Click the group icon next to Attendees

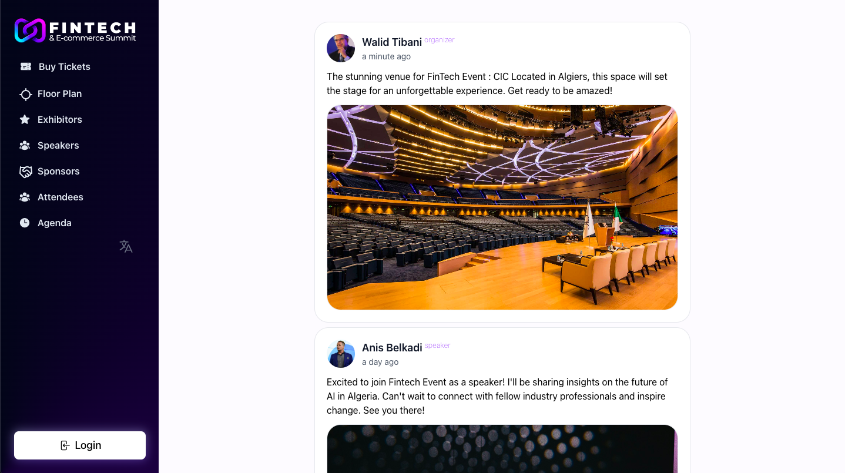coord(25,197)
